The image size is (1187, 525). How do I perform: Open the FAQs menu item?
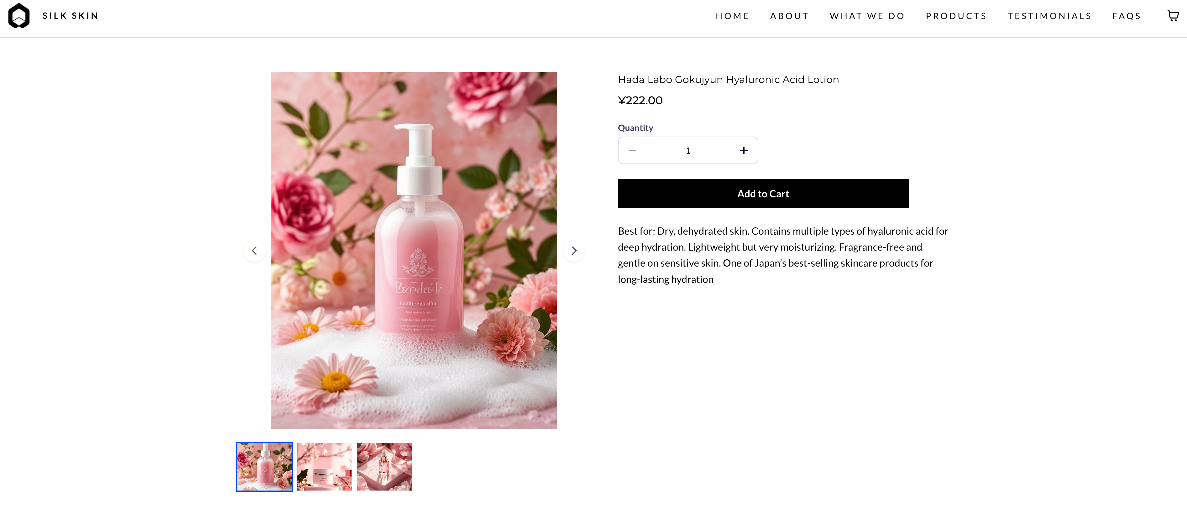1127,16
